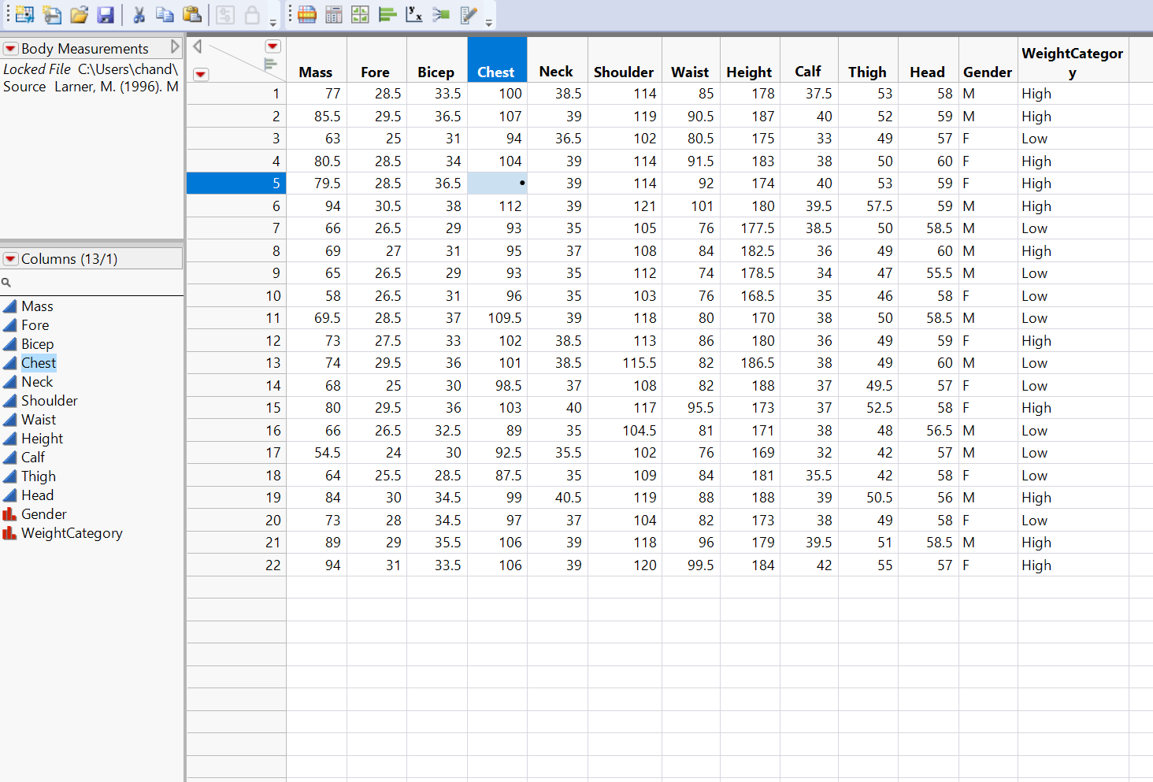Click the Cut scissors icon
The height and width of the screenshot is (782, 1153).
point(139,14)
